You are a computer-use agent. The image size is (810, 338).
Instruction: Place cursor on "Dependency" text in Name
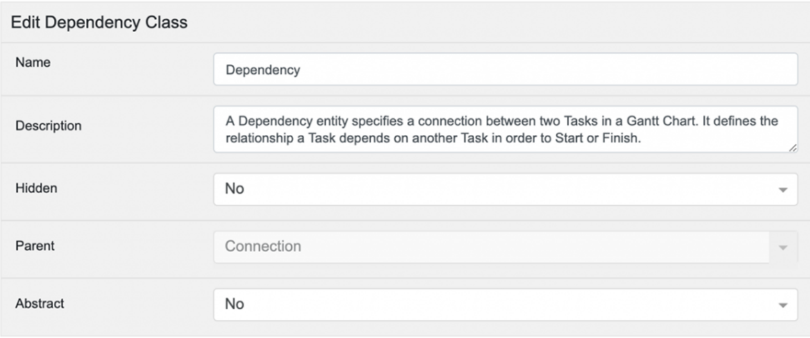click(x=263, y=70)
